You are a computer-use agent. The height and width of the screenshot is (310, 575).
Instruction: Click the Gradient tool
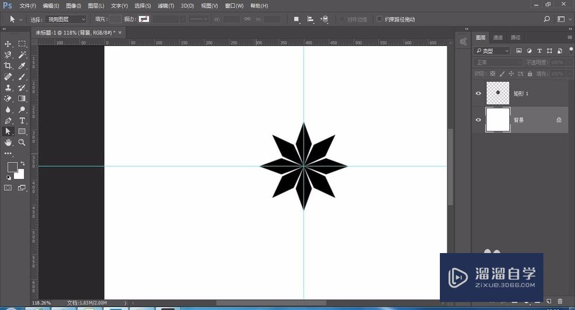tap(22, 99)
